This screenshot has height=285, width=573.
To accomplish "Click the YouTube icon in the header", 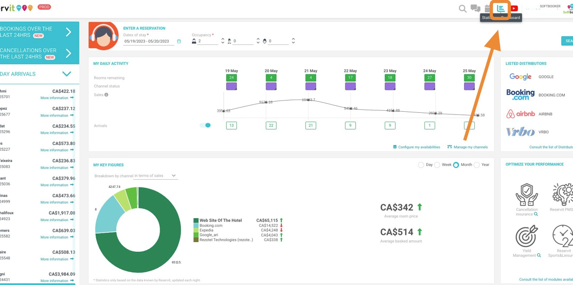I will coord(514,9).
